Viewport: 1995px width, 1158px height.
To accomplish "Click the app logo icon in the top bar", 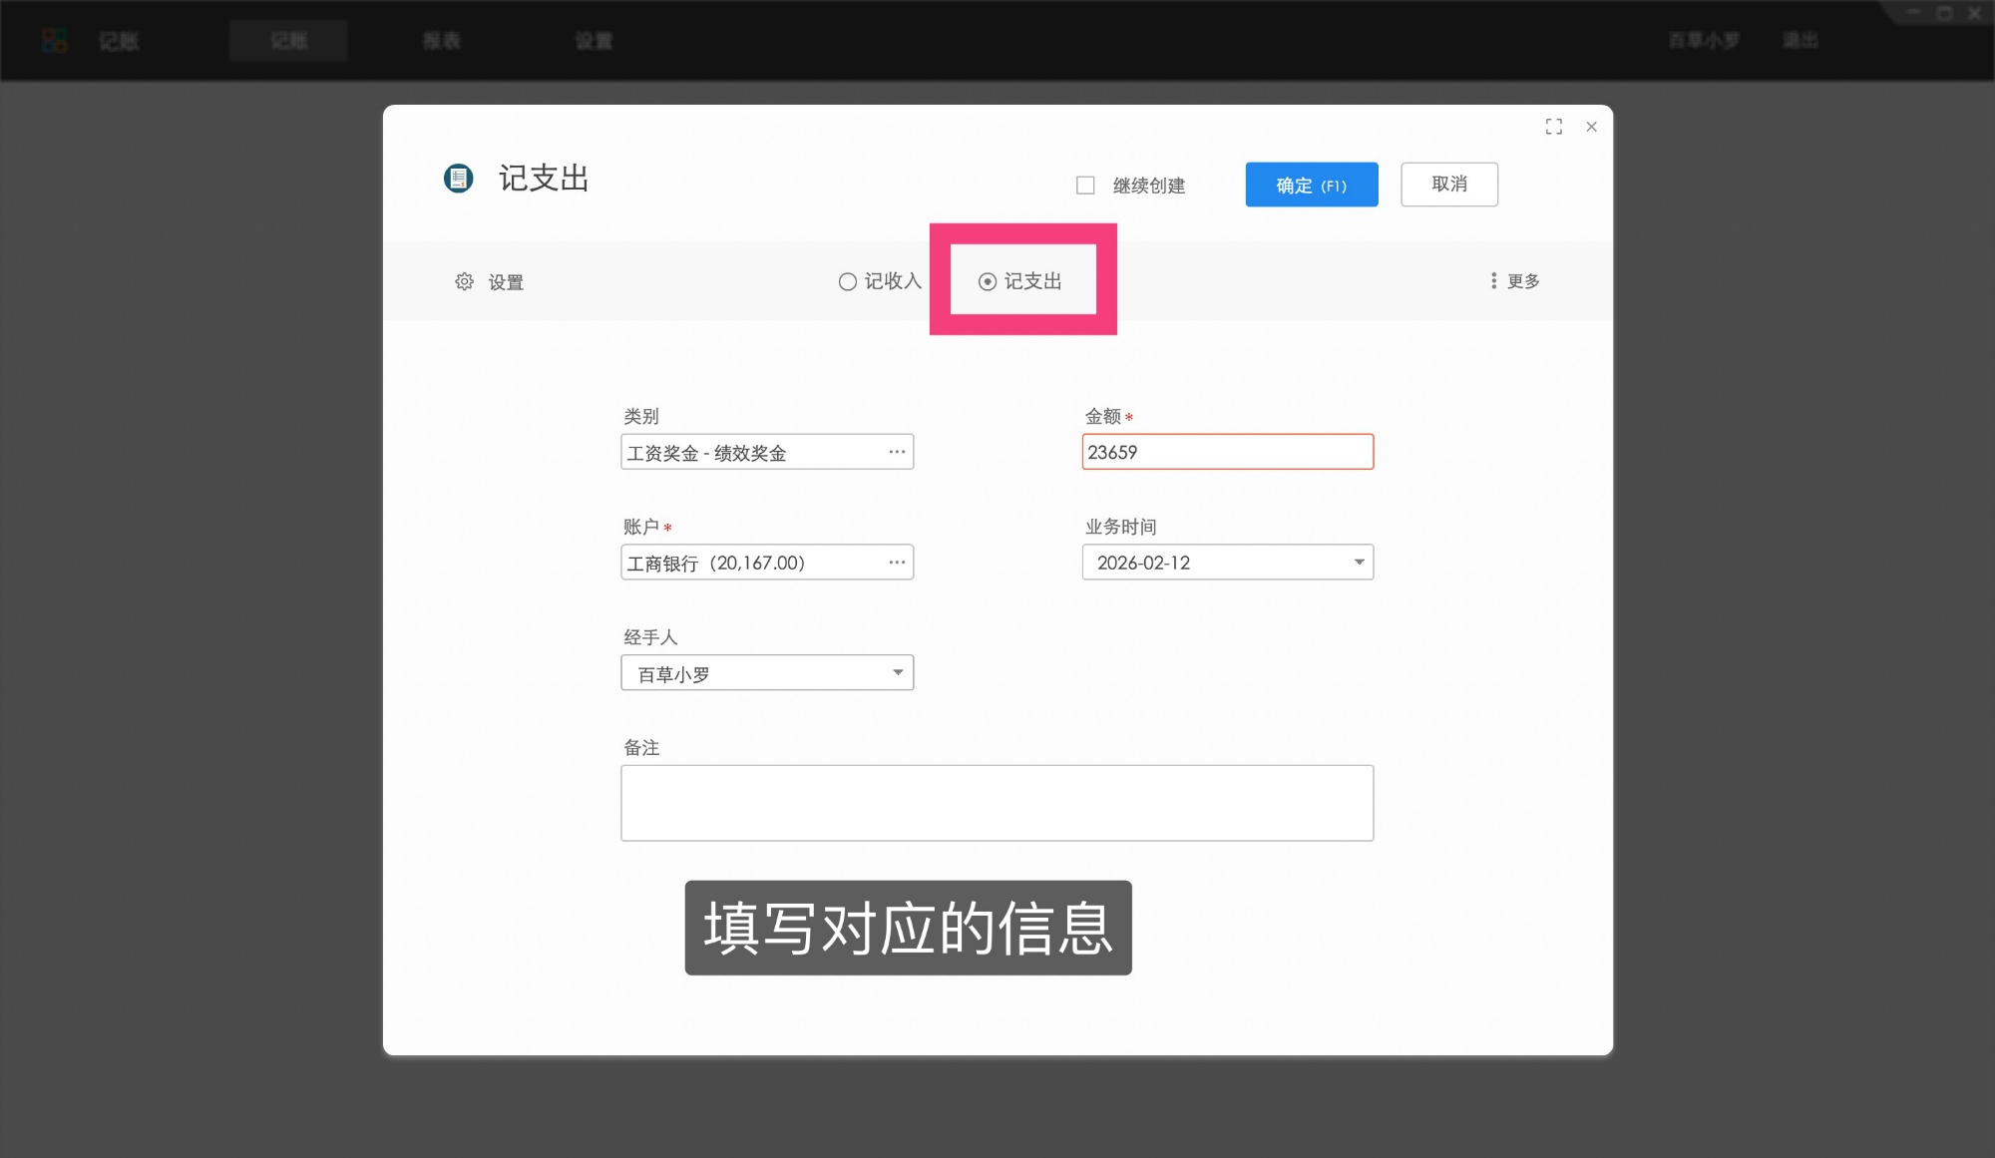I will coord(55,41).
